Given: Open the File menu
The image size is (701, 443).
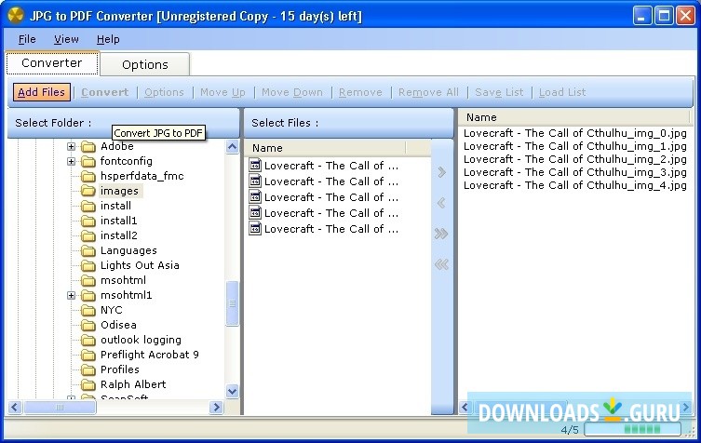Looking at the screenshot, I should [x=27, y=39].
